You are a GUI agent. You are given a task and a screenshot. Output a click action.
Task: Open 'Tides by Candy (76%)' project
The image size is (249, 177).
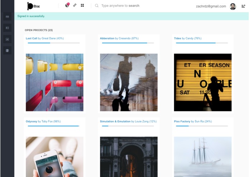188,38
